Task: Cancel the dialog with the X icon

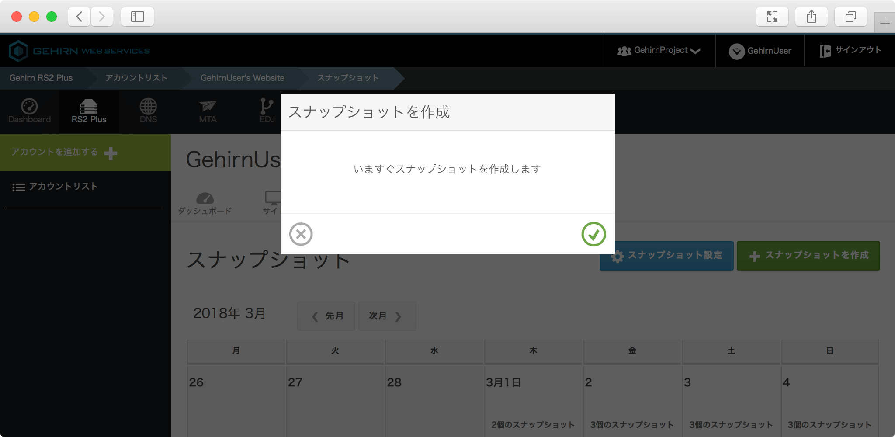Action: point(301,234)
